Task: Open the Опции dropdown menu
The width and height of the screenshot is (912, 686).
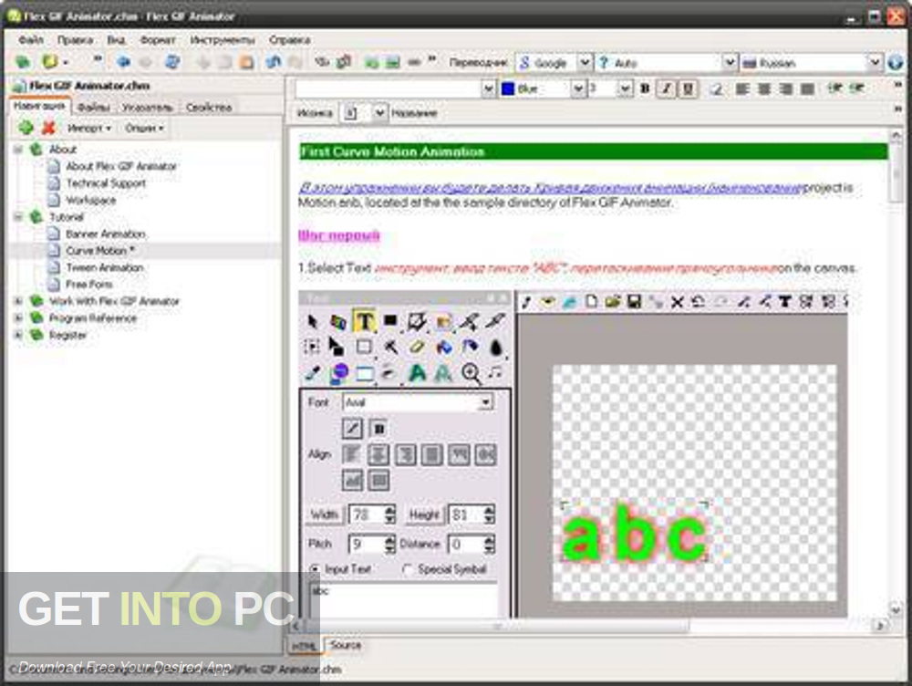Action: 144,128
